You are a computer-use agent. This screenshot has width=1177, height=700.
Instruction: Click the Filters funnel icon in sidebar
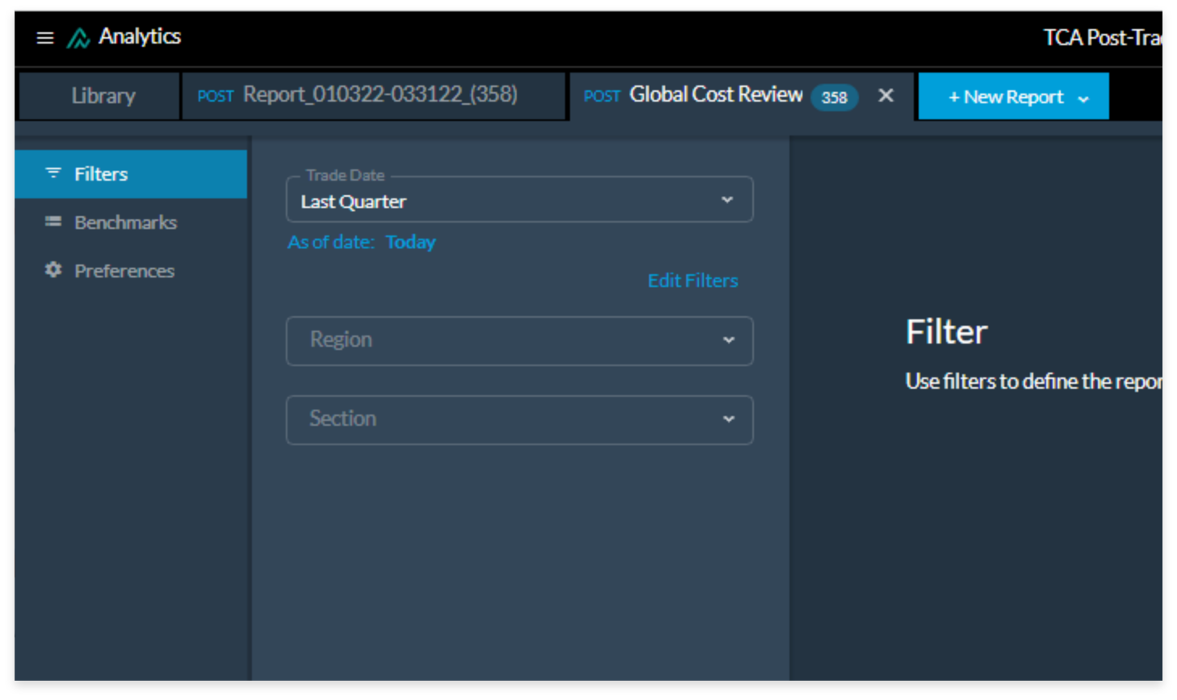pos(53,173)
